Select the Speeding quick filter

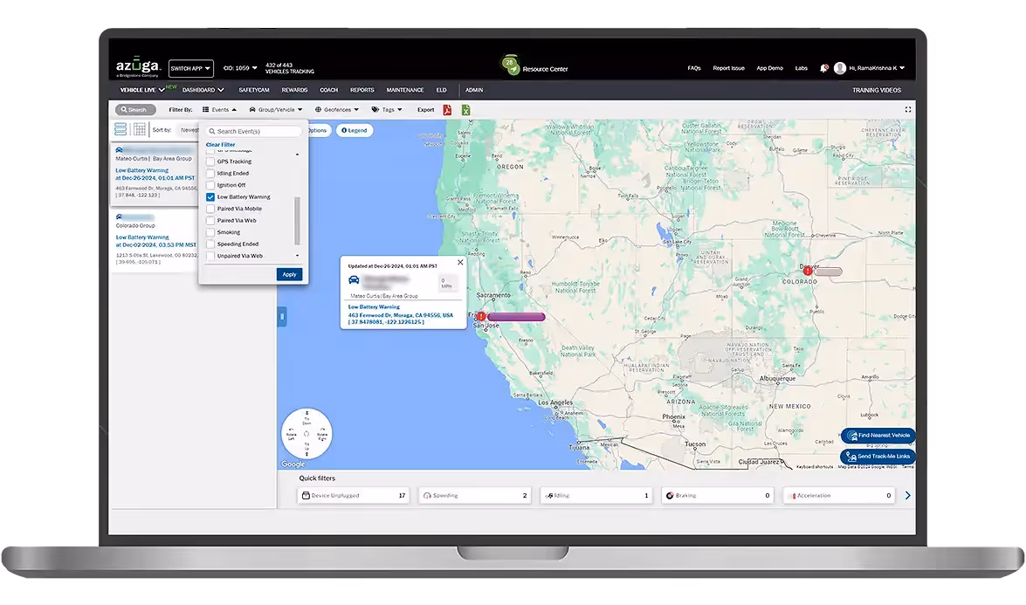tap(474, 496)
